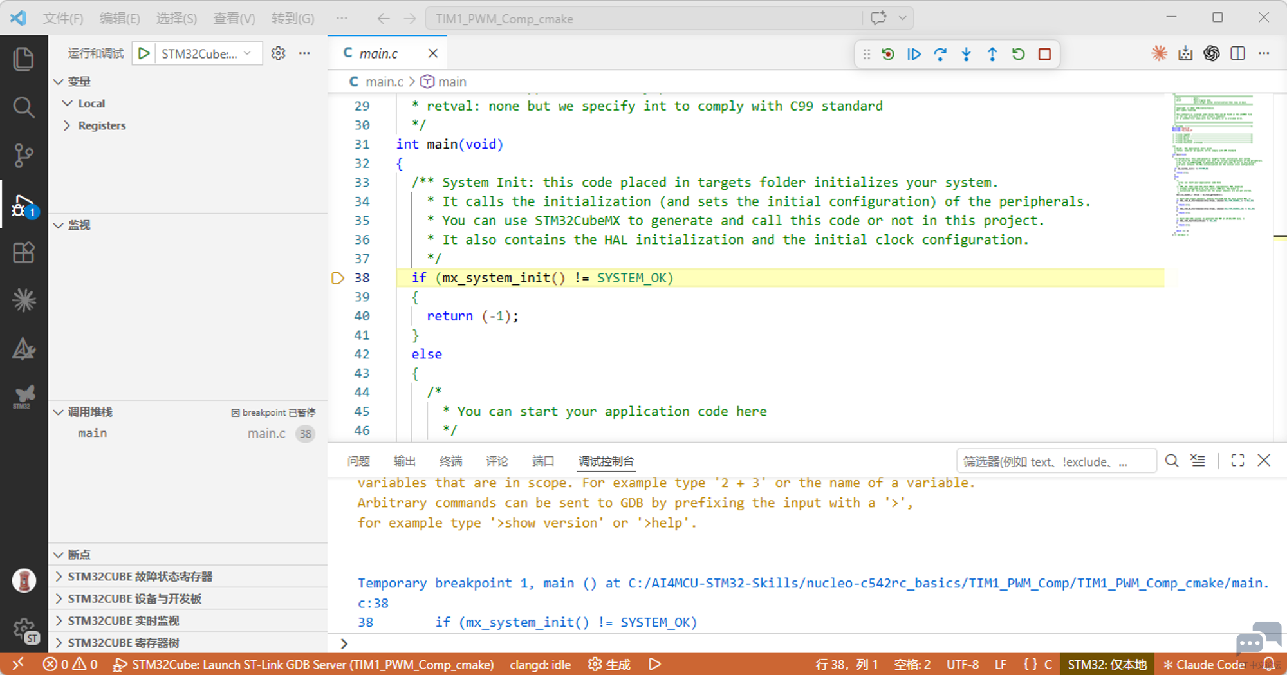
Task: Split the editor to the right
Action: 1237,53
